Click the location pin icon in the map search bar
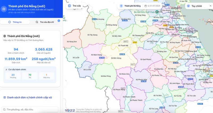213x113 pixels. tap(121, 6)
